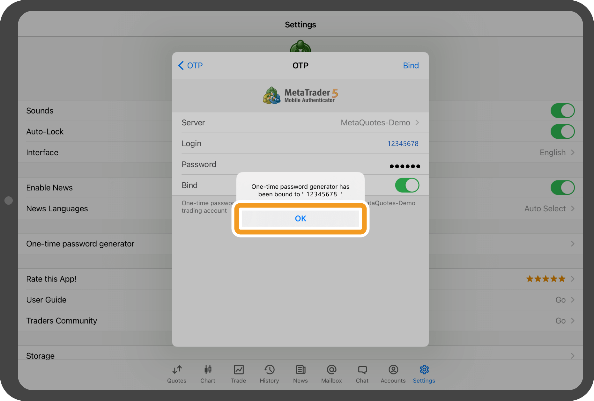Open Interface language English option
Image resolution: width=594 pixels, height=401 pixels.
click(x=557, y=153)
